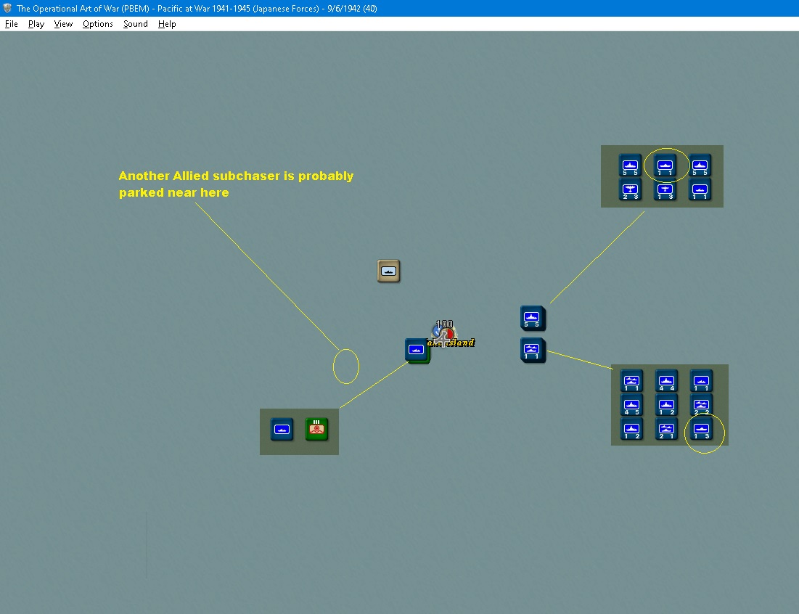The width and height of the screenshot is (799, 614).
Task: Click the circled 1-1 carrier in the six-unit inset
Action: coord(665,165)
